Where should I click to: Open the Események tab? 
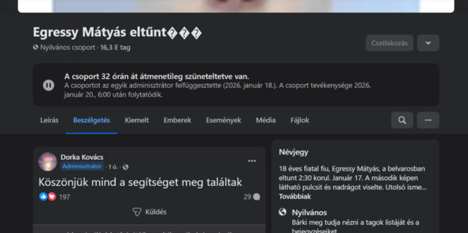223,120
